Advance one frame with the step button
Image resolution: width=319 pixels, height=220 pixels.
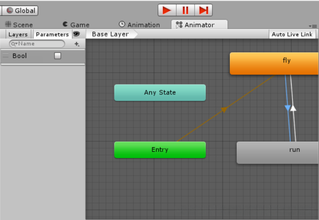point(204,10)
